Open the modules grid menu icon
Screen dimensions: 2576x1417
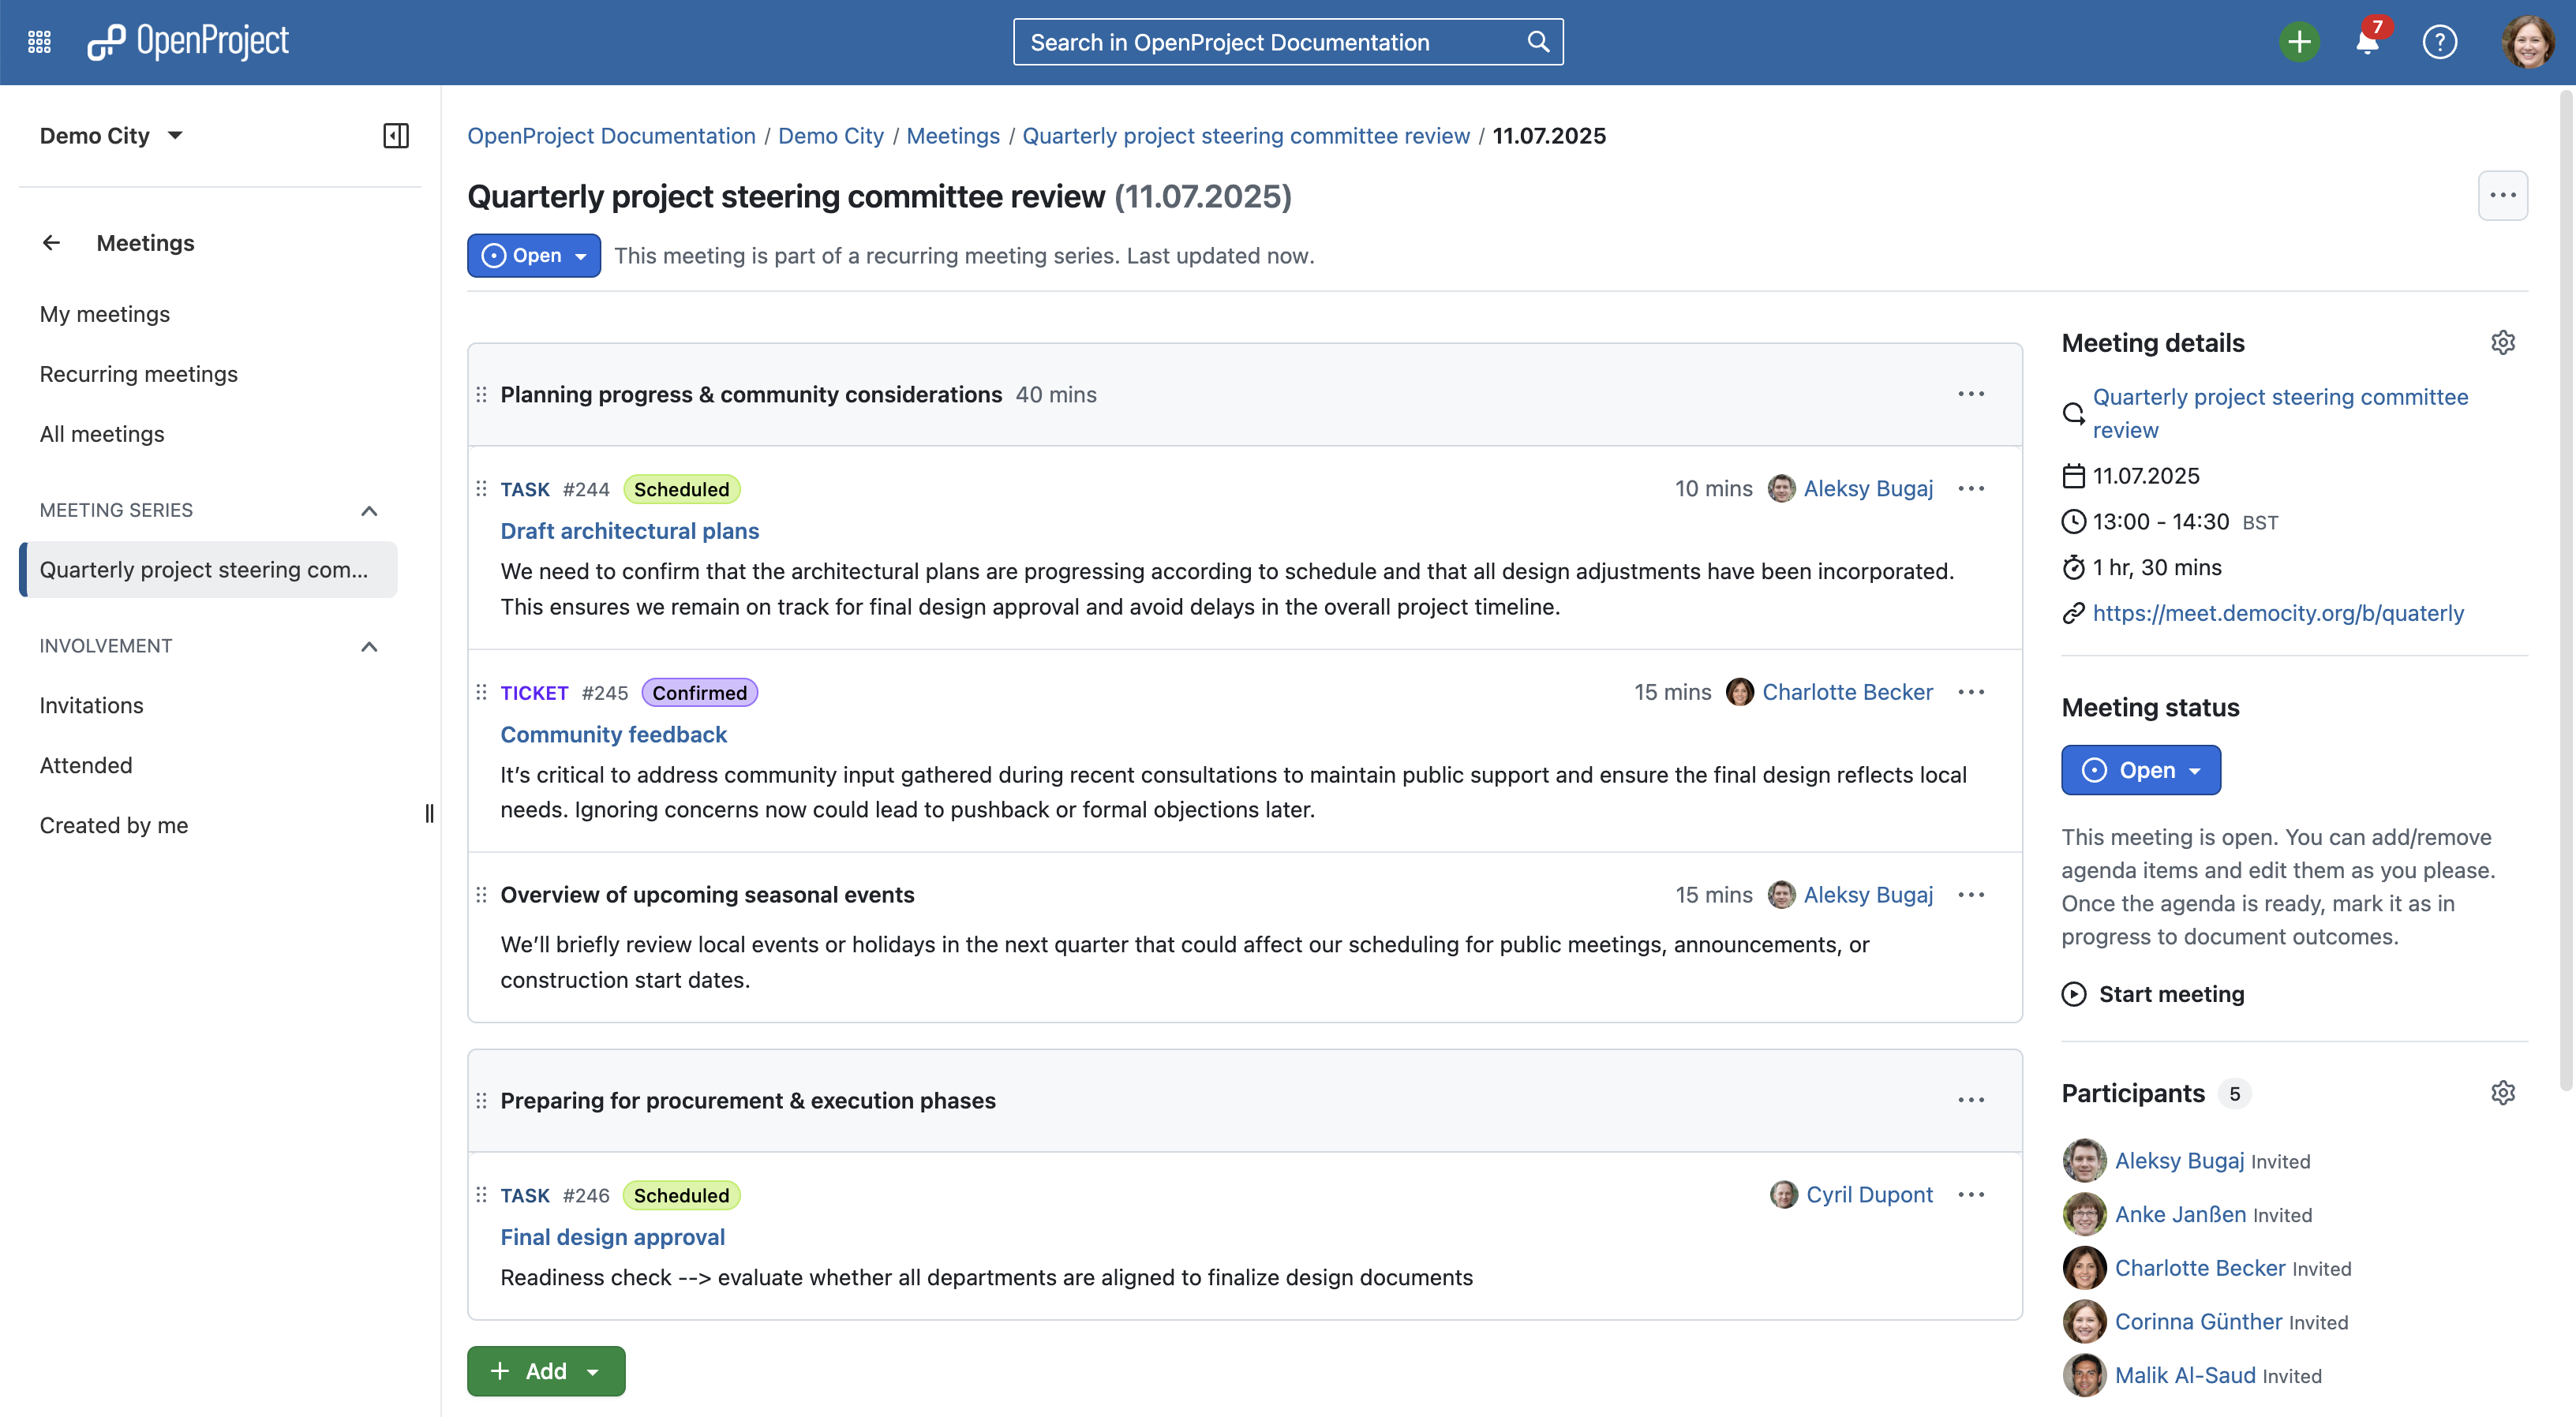(39, 42)
